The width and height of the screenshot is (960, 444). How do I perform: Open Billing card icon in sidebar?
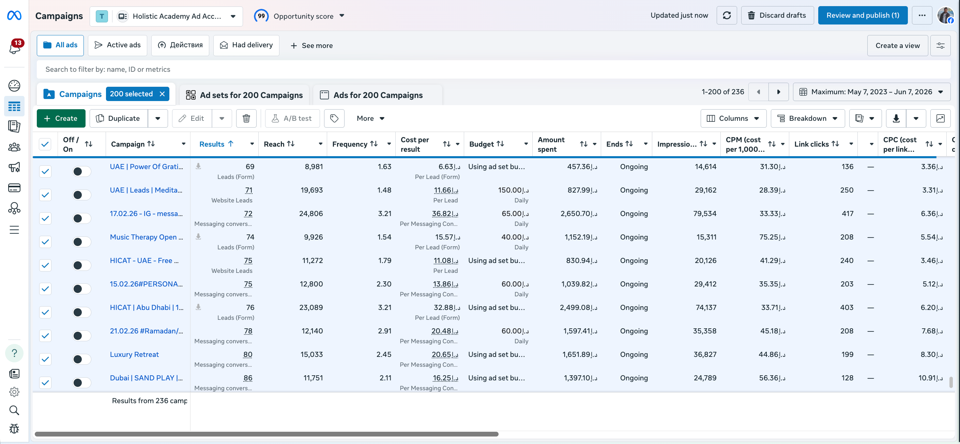[x=14, y=187]
